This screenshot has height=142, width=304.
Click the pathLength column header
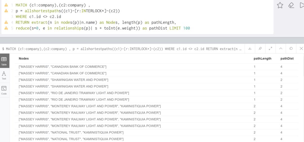point(263,58)
